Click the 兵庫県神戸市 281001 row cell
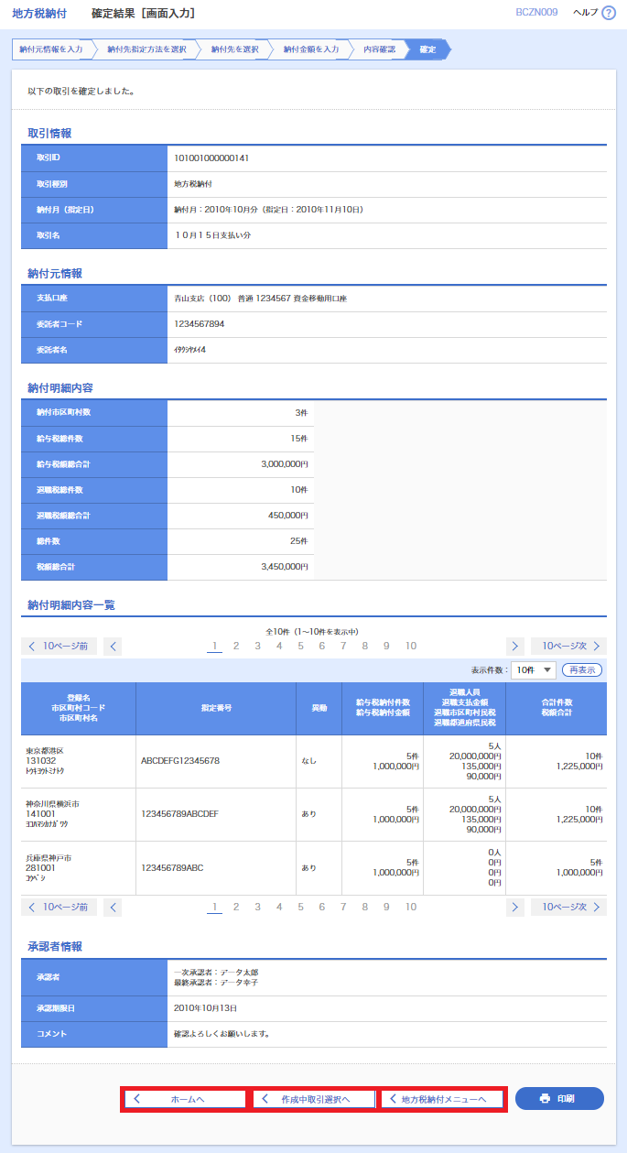This screenshot has height=1153, width=627. coord(79,867)
